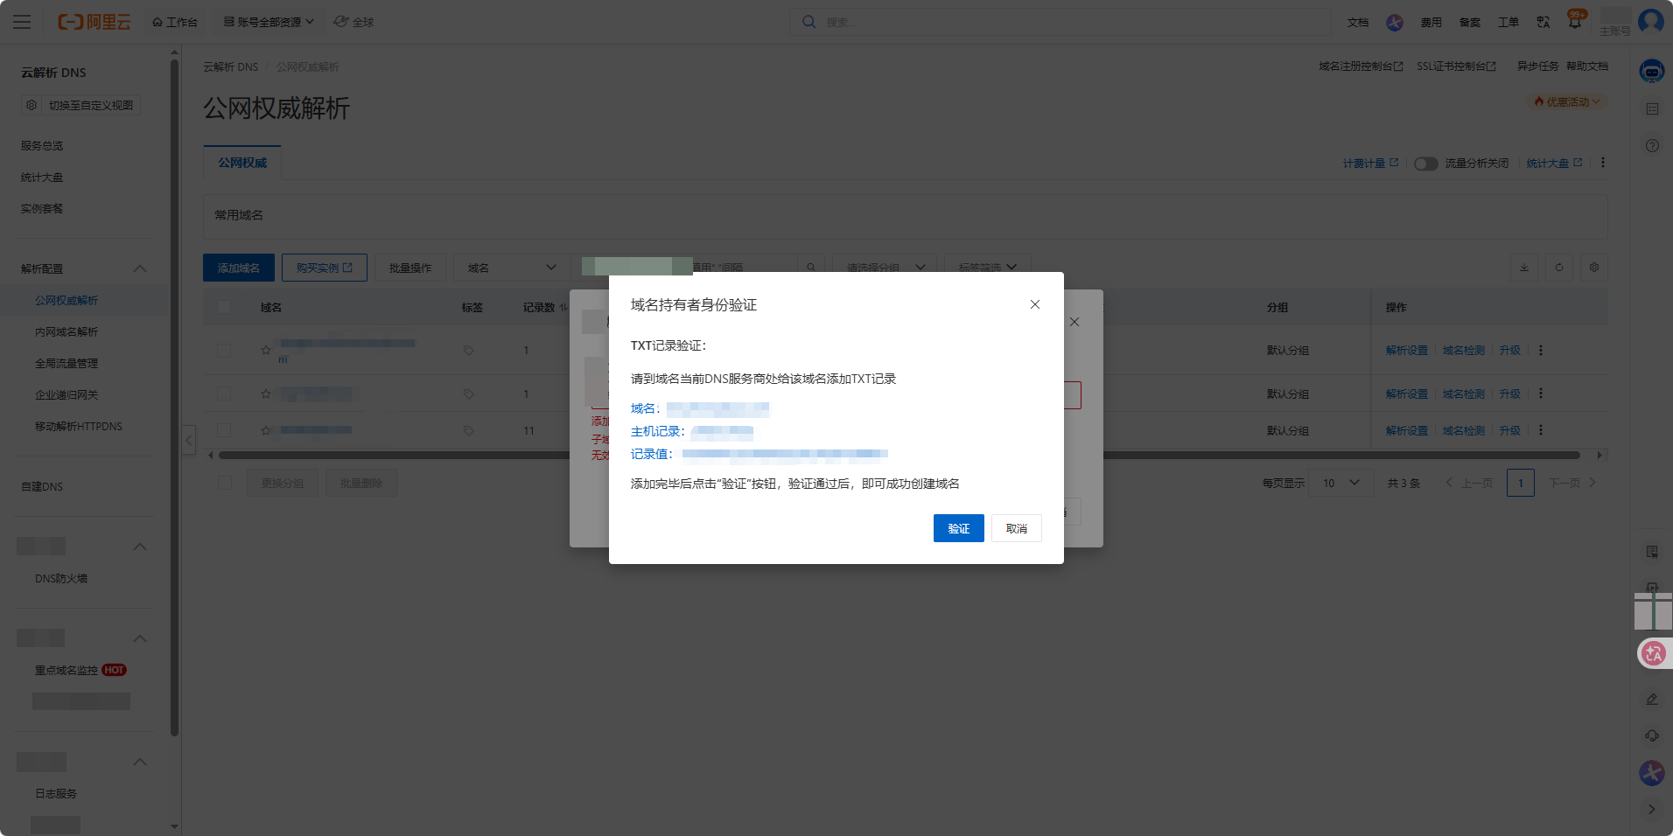This screenshot has width=1673, height=836.
Task: Go to pagination page 1
Action: 1521,483
